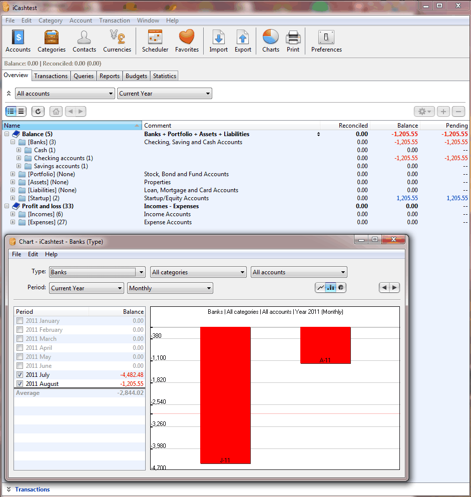Check the 2011 January period checkbox

click(20, 321)
